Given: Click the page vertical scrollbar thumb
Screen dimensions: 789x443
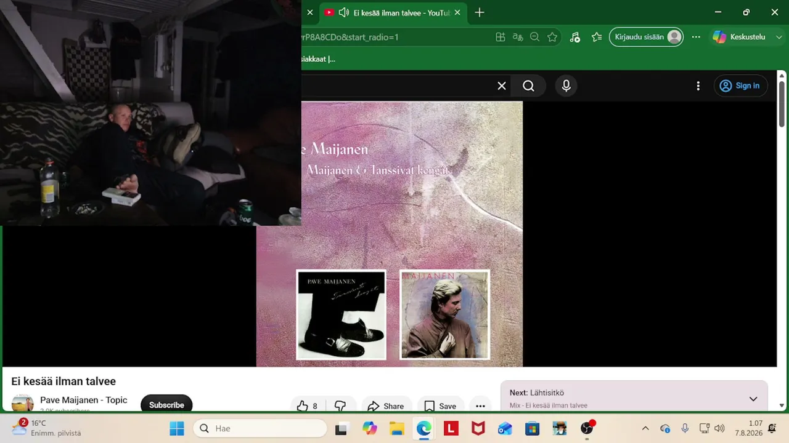Looking at the screenshot, I should point(782,105).
